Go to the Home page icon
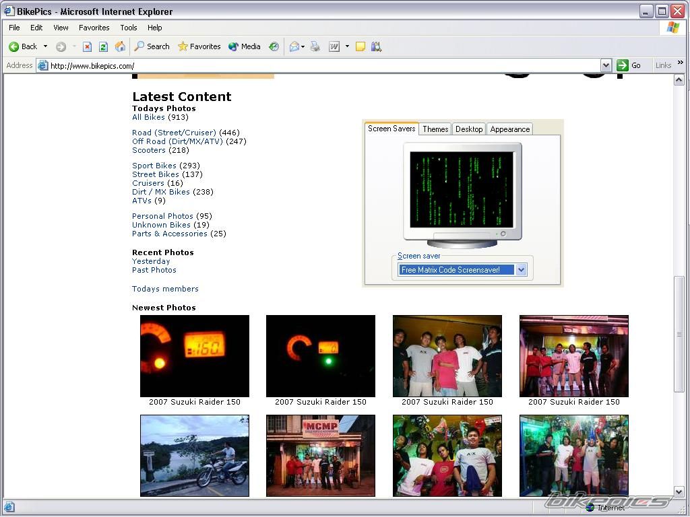The height and width of the screenshot is (517, 690). click(120, 46)
